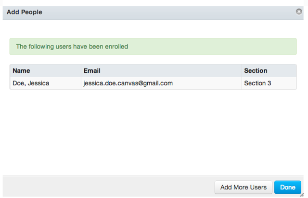
Task: Click jessica.doe.canvas@gmail.com email address
Action: [x=128, y=83]
